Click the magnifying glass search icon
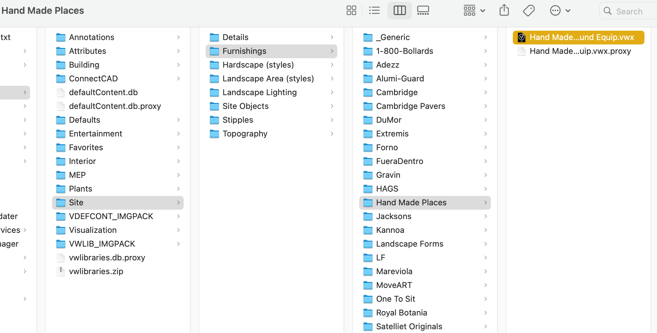Image resolution: width=657 pixels, height=333 pixels. tap(607, 11)
